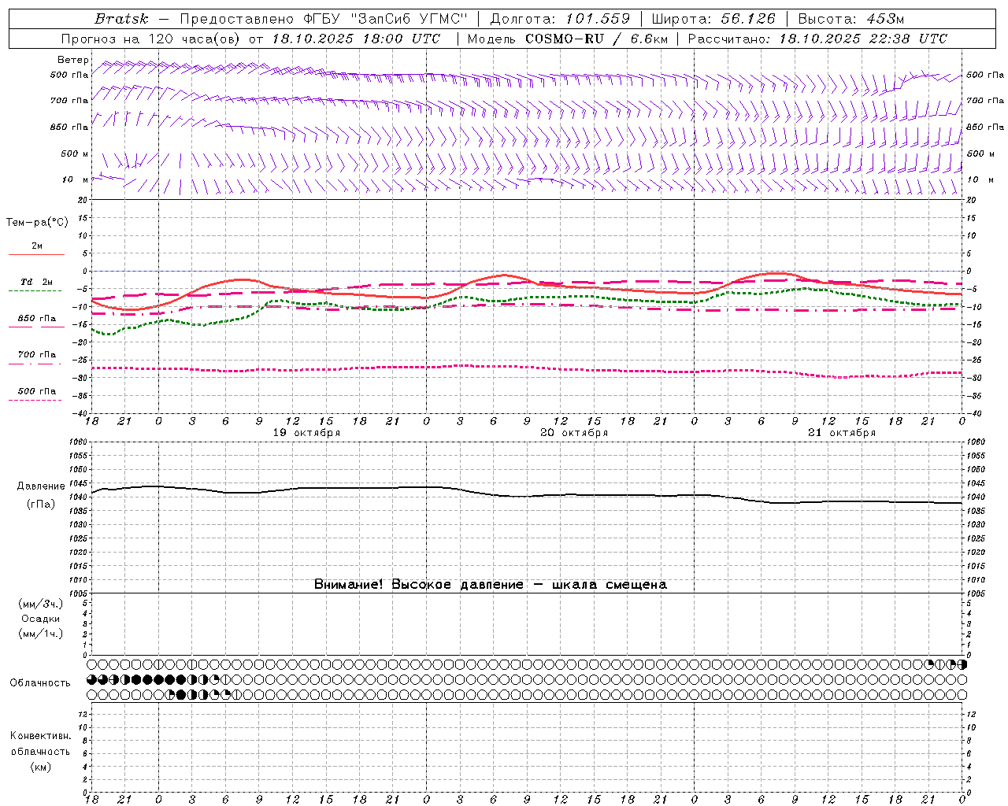The image size is (1008, 806).
Task: Click the model label 'COSMO-RU / 6.6км'
Action: click(596, 39)
